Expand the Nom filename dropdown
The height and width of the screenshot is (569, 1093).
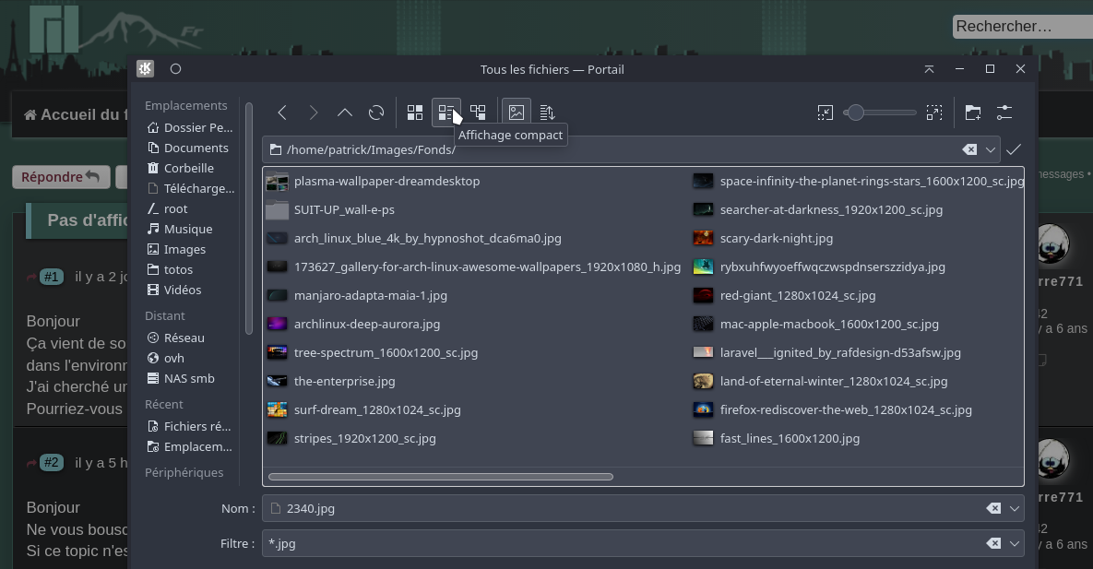[x=1015, y=508]
